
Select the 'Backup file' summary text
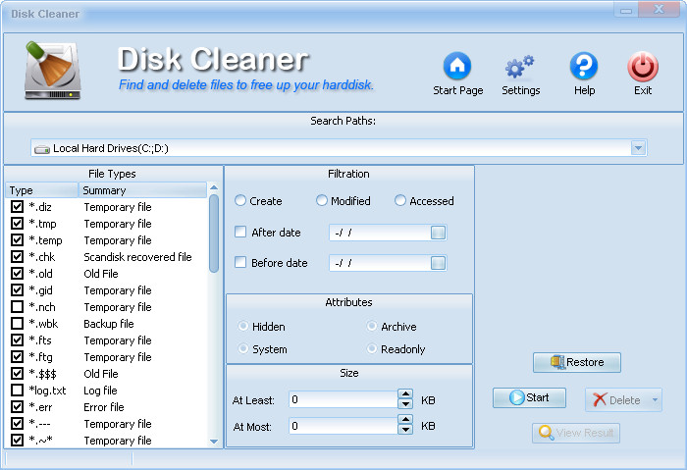pyautogui.click(x=109, y=324)
